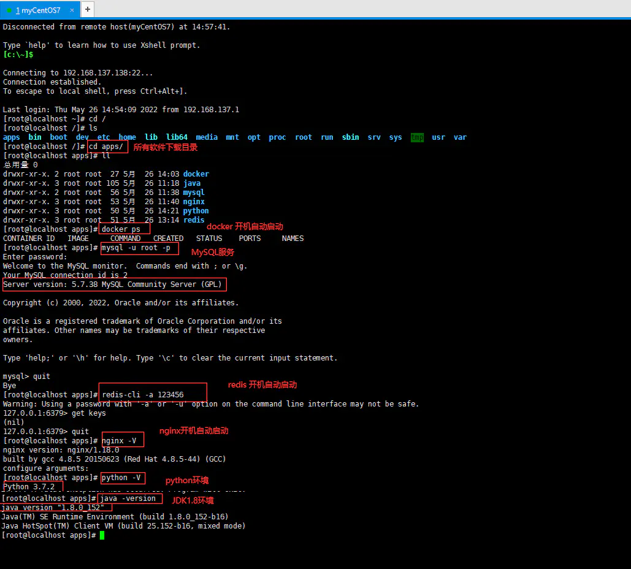Click the 'docker ps' command text
The height and width of the screenshot is (569, 631).
121,229
